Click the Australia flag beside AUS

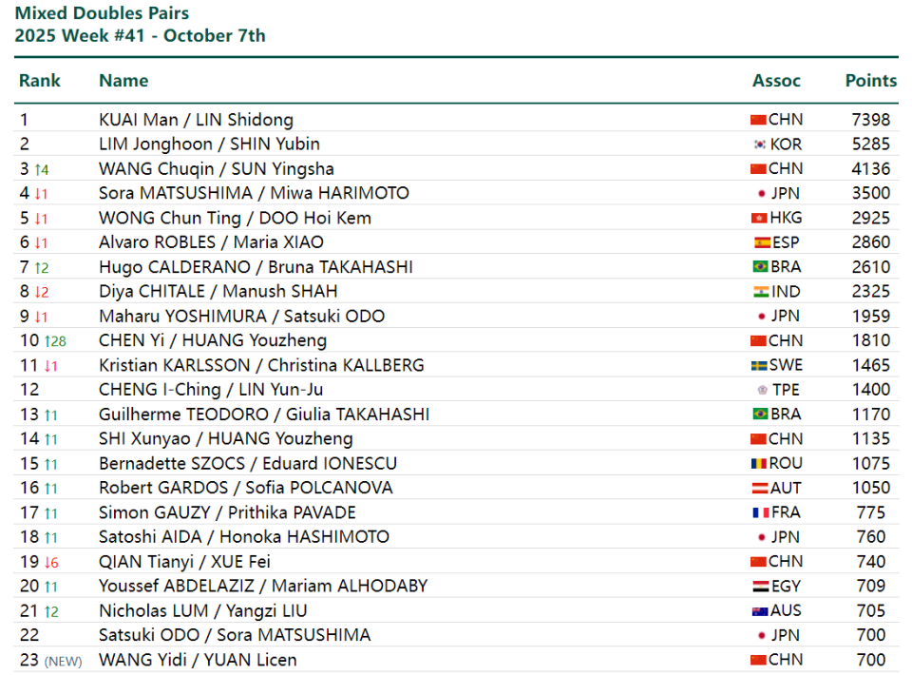coord(759,611)
